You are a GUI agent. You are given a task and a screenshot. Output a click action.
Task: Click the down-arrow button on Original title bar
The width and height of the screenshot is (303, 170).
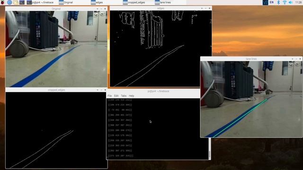coord(97,8)
